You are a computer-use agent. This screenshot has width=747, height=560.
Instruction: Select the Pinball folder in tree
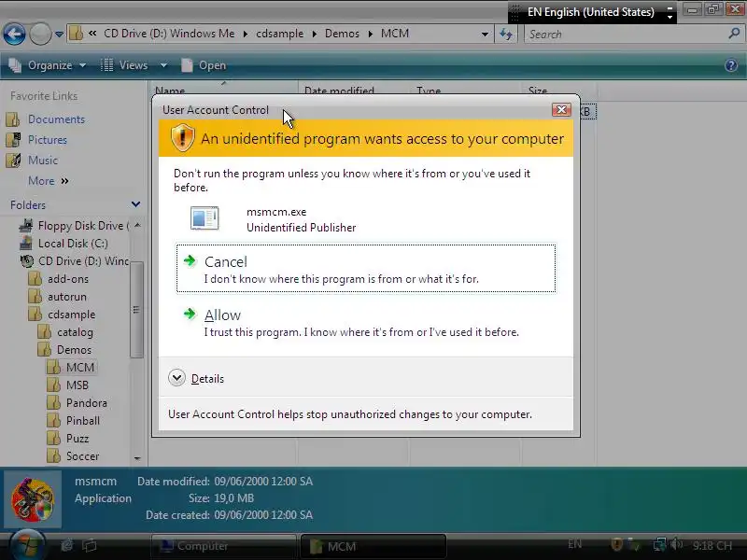(83, 421)
